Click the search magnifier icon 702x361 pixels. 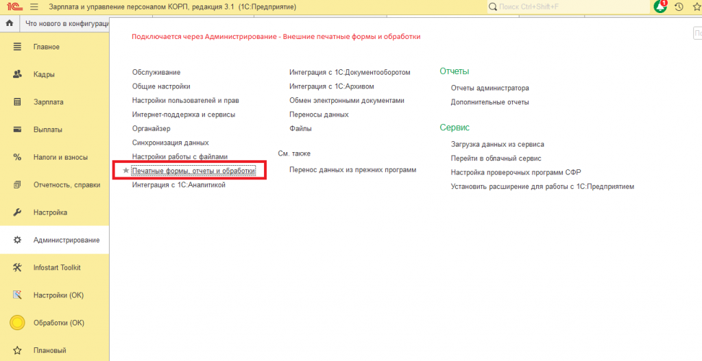click(493, 7)
